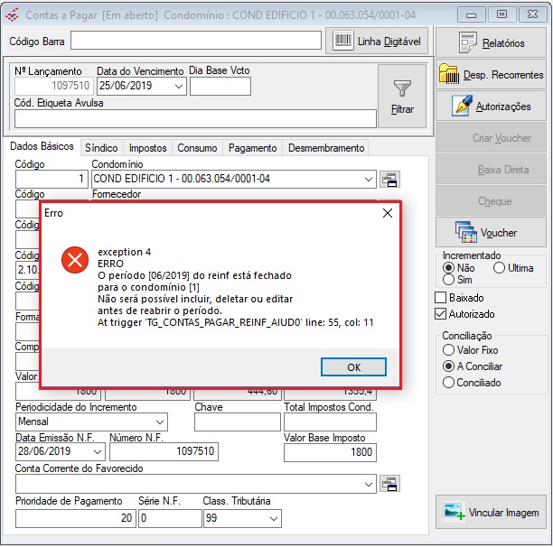Screen dimensions: 553x547
Task: Open the Periodicidade do Incremento dropdown
Action: click(160, 422)
